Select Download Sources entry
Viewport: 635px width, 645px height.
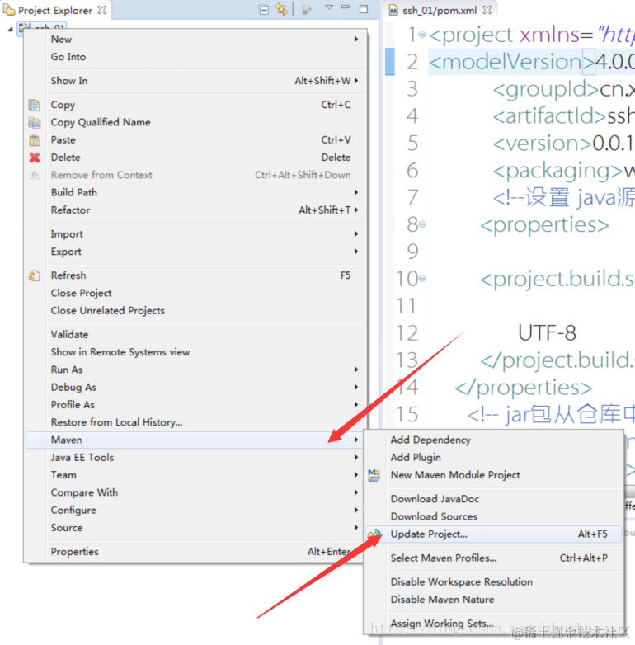point(493,516)
